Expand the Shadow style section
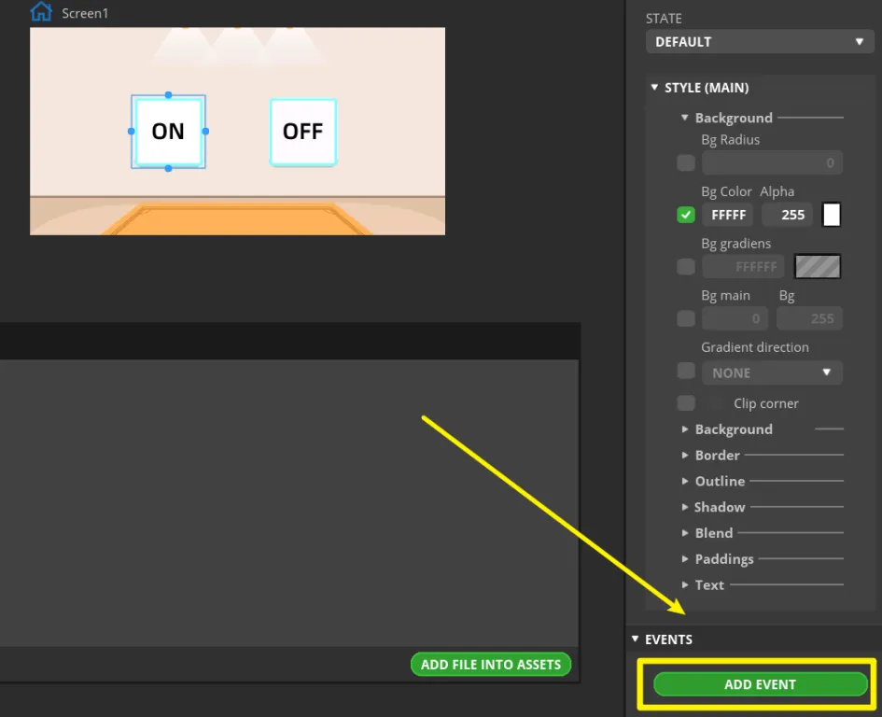882x717 pixels. click(x=719, y=507)
